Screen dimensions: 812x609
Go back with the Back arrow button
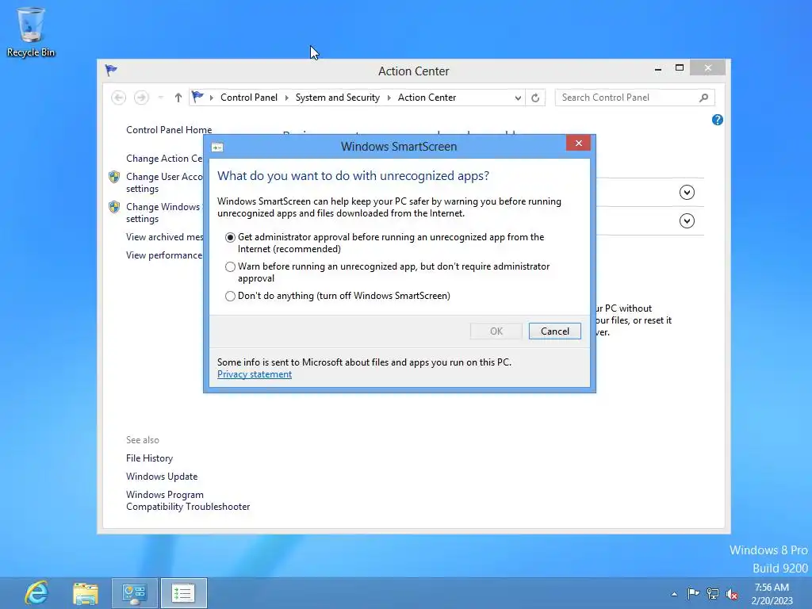[x=119, y=98]
